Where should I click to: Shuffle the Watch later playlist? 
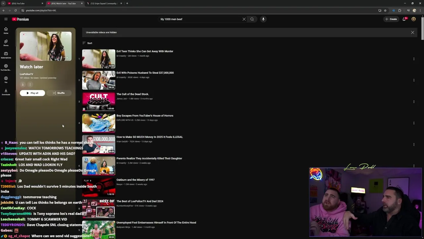coord(59,93)
